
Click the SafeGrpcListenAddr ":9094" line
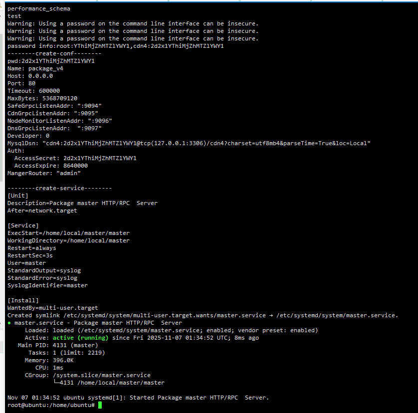click(x=54, y=106)
